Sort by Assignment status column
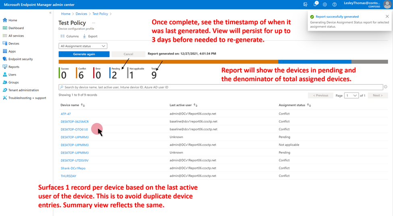Image resolution: width=393 pixels, height=216 pixels. pos(309,105)
